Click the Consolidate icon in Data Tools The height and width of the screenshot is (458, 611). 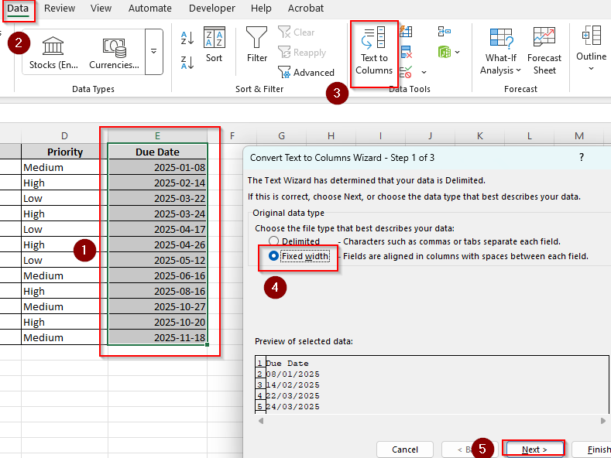point(445,32)
